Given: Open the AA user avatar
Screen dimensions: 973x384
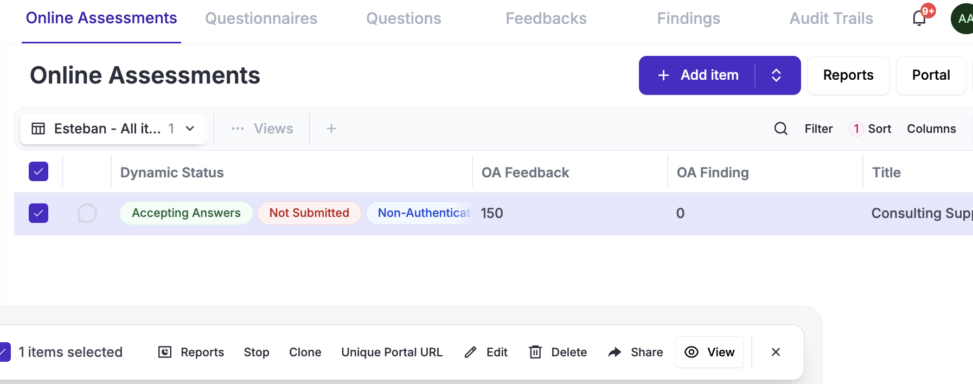Looking at the screenshot, I should 963,18.
